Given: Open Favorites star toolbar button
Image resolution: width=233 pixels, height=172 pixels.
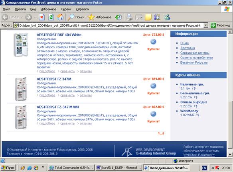Looking at the screenshot, I should (100, 17).
